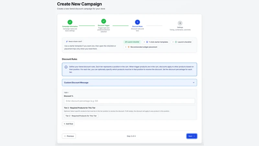Click the Discount Rules section heading
The image size is (259, 146).
(70, 59)
